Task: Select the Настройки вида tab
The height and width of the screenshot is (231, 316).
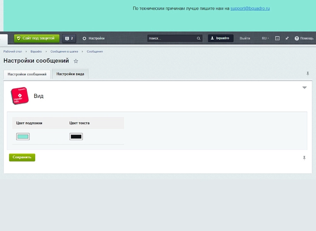Action: [x=70, y=74]
